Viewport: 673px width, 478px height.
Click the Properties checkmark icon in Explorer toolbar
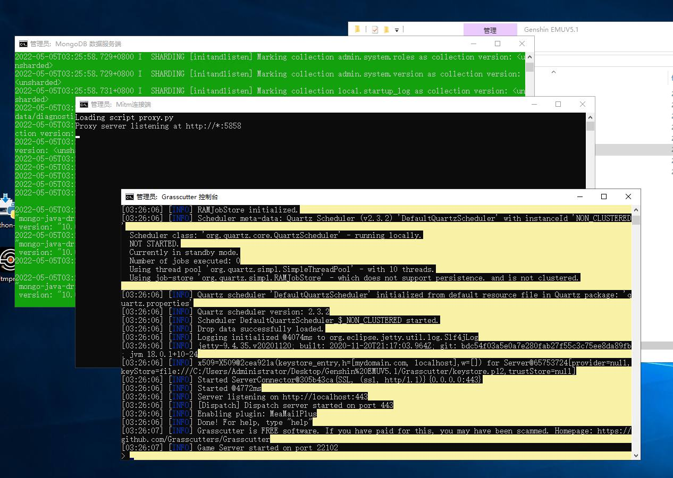click(x=375, y=30)
